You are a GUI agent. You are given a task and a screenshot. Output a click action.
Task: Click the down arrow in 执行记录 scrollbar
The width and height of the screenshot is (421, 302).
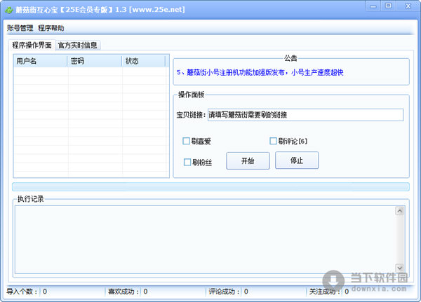pyautogui.click(x=399, y=268)
